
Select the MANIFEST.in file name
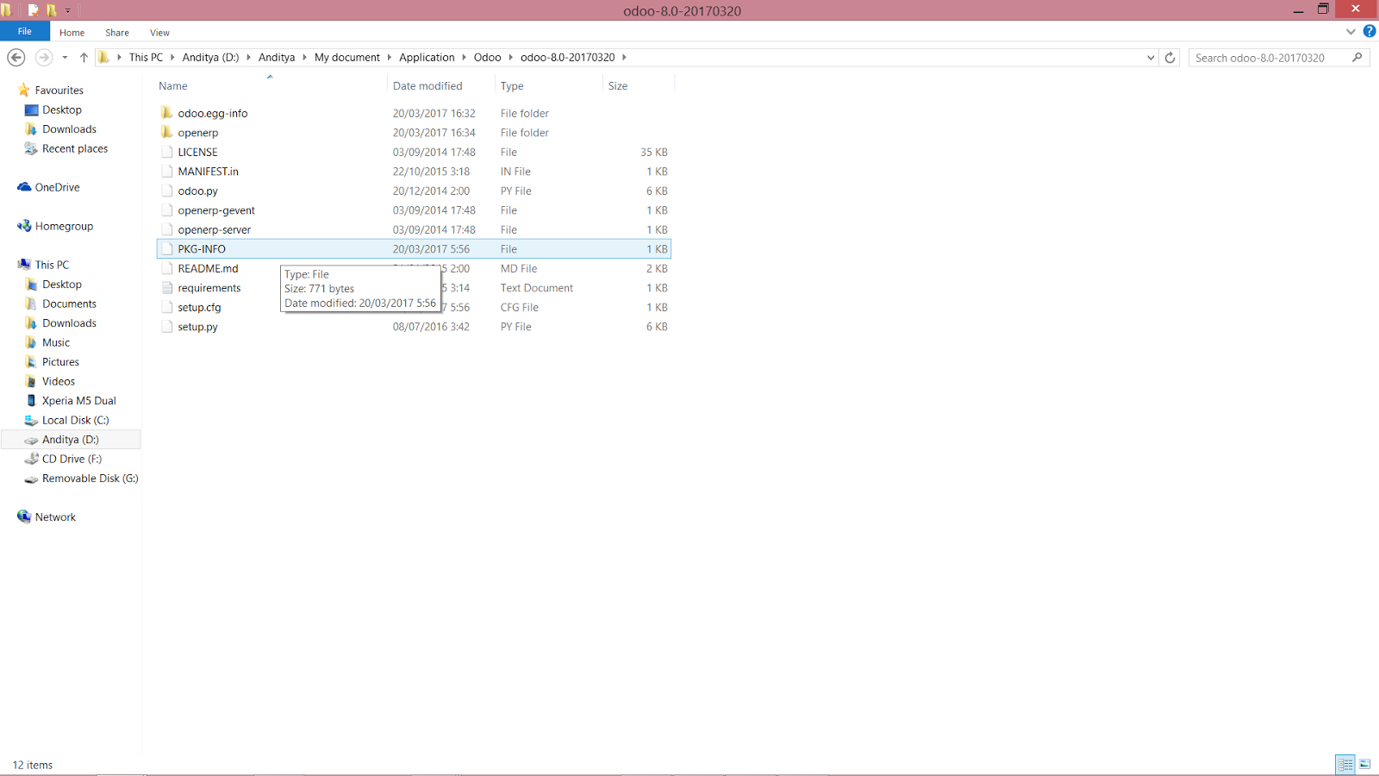(x=208, y=172)
